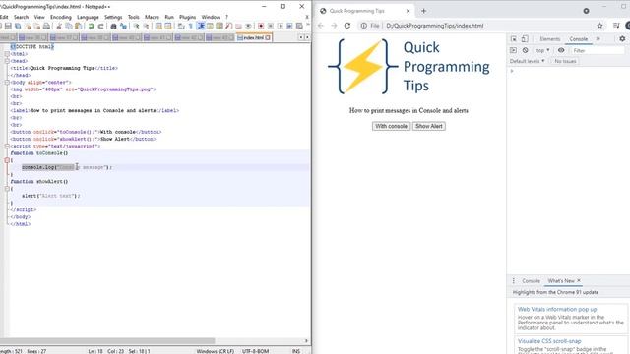The height and width of the screenshot is (354, 630).
Task: Close the What's New drawer tab
Action: point(579,280)
